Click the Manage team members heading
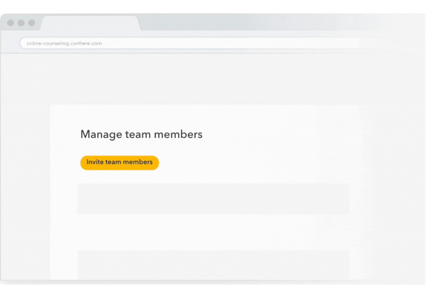The width and height of the screenshot is (426, 298). (x=141, y=134)
